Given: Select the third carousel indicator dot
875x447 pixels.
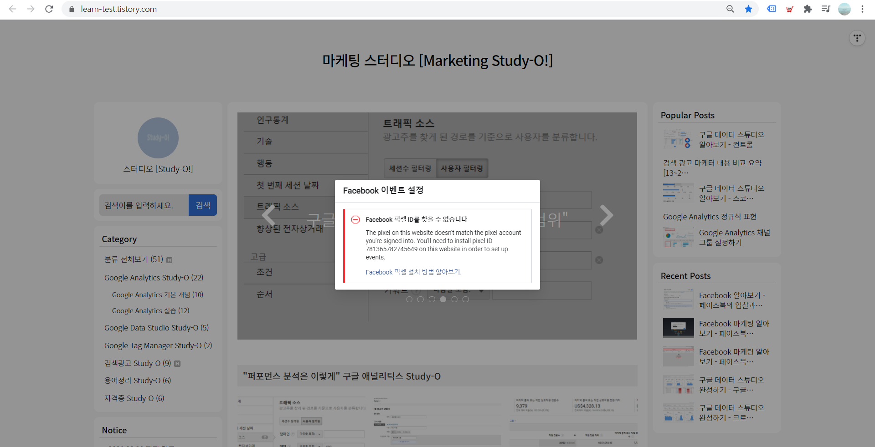Looking at the screenshot, I should coord(432,300).
